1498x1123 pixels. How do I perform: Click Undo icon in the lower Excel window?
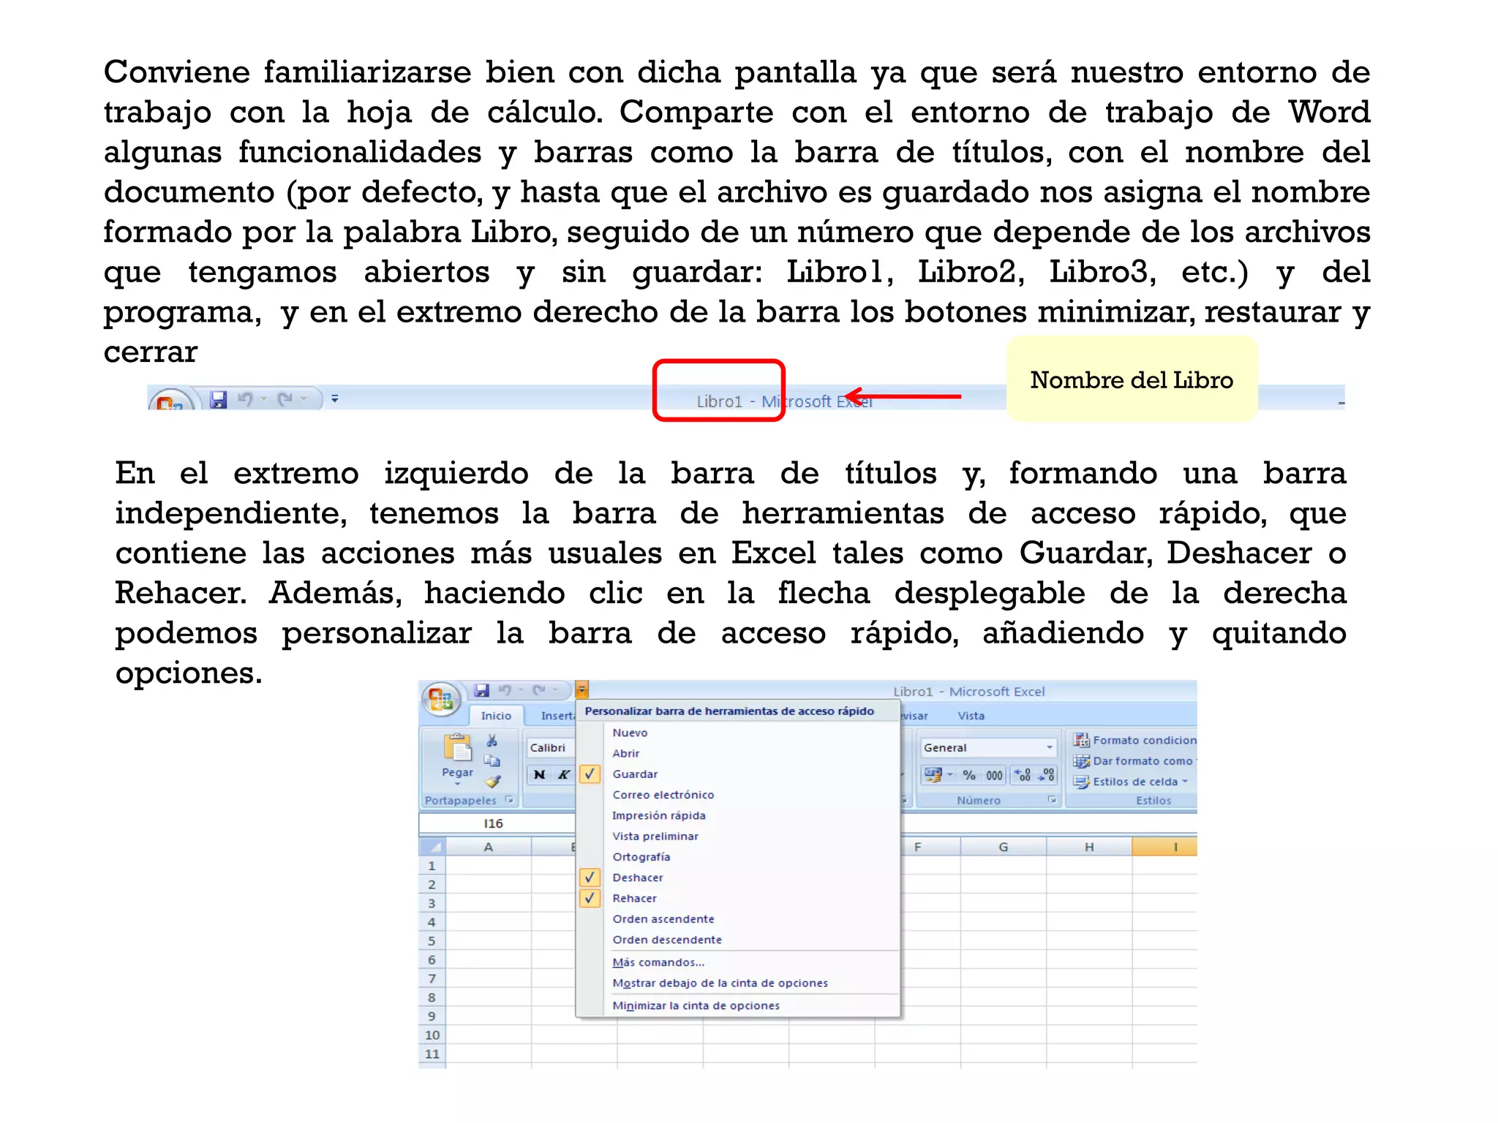(505, 690)
